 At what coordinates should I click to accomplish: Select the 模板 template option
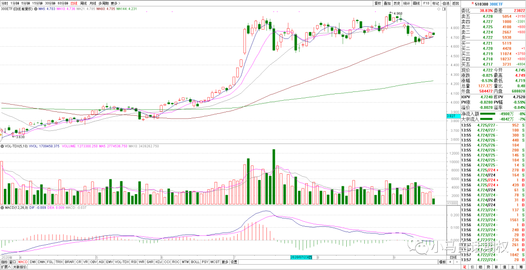442,262
